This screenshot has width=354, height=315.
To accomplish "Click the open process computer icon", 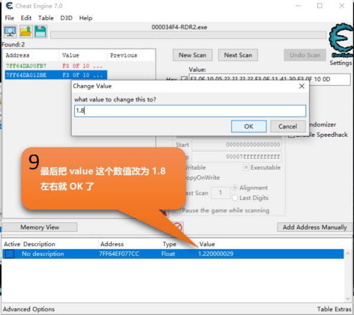I will pos(10,32).
